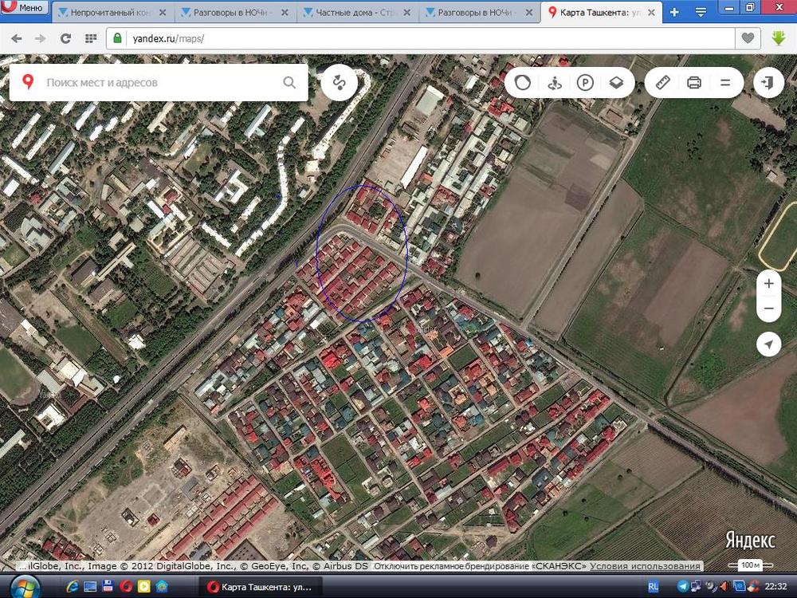Click the sign-in icon
Viewport: 797px width, 598px height.
click(x=768, y=82)
